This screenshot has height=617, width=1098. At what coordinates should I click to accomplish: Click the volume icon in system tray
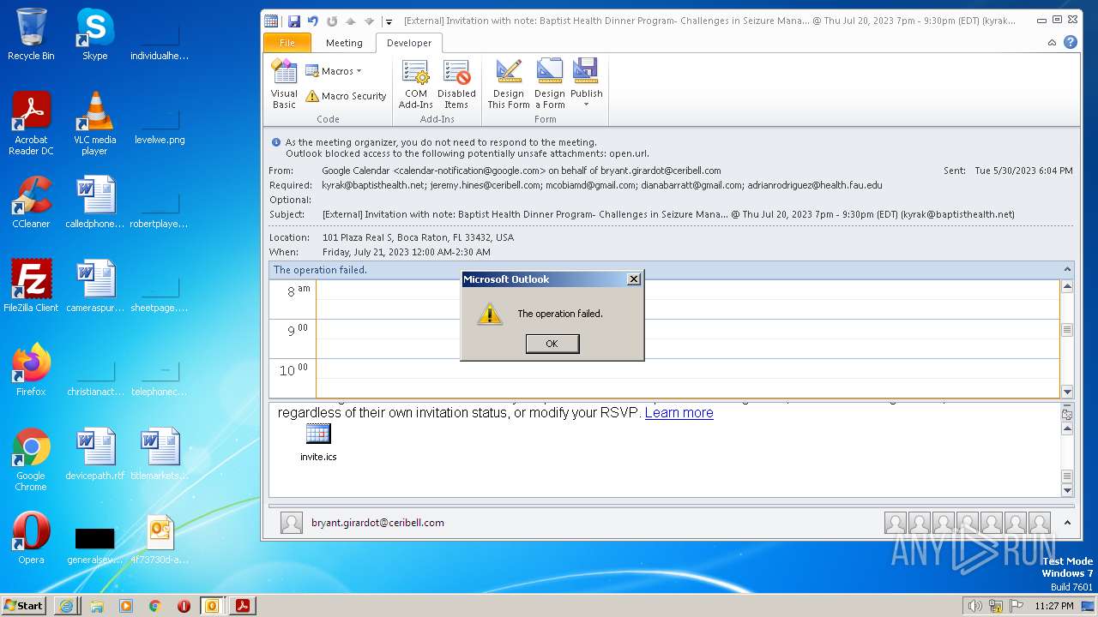pyautogui.click(x=975, y=606)
